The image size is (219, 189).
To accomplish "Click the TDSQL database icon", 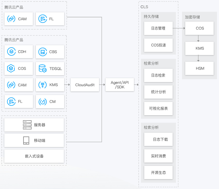I will point(43,68).
